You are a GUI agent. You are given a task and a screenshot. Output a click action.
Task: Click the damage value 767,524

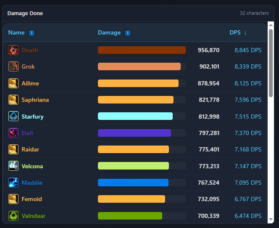click(208, 183)
